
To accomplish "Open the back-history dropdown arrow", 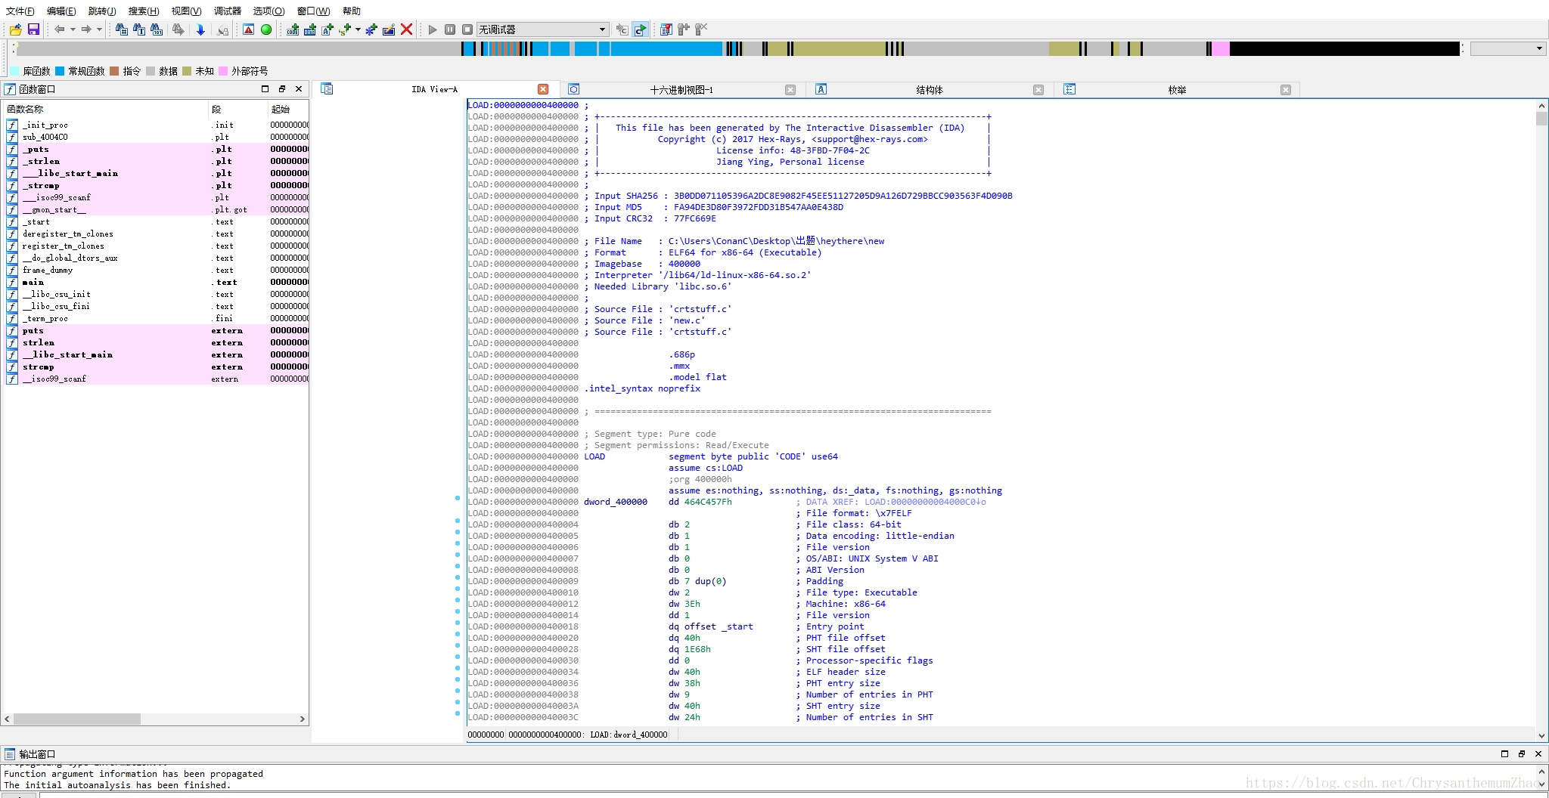I will (73, 29).
